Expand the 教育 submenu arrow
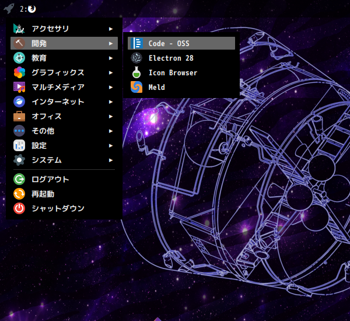 pos(111,58)
